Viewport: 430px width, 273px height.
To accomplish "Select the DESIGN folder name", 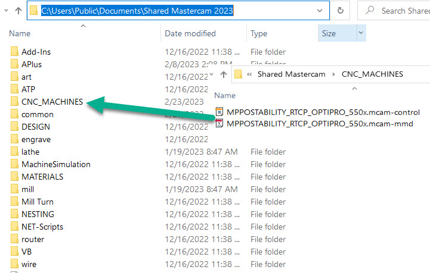I will [x=36, y=127].
